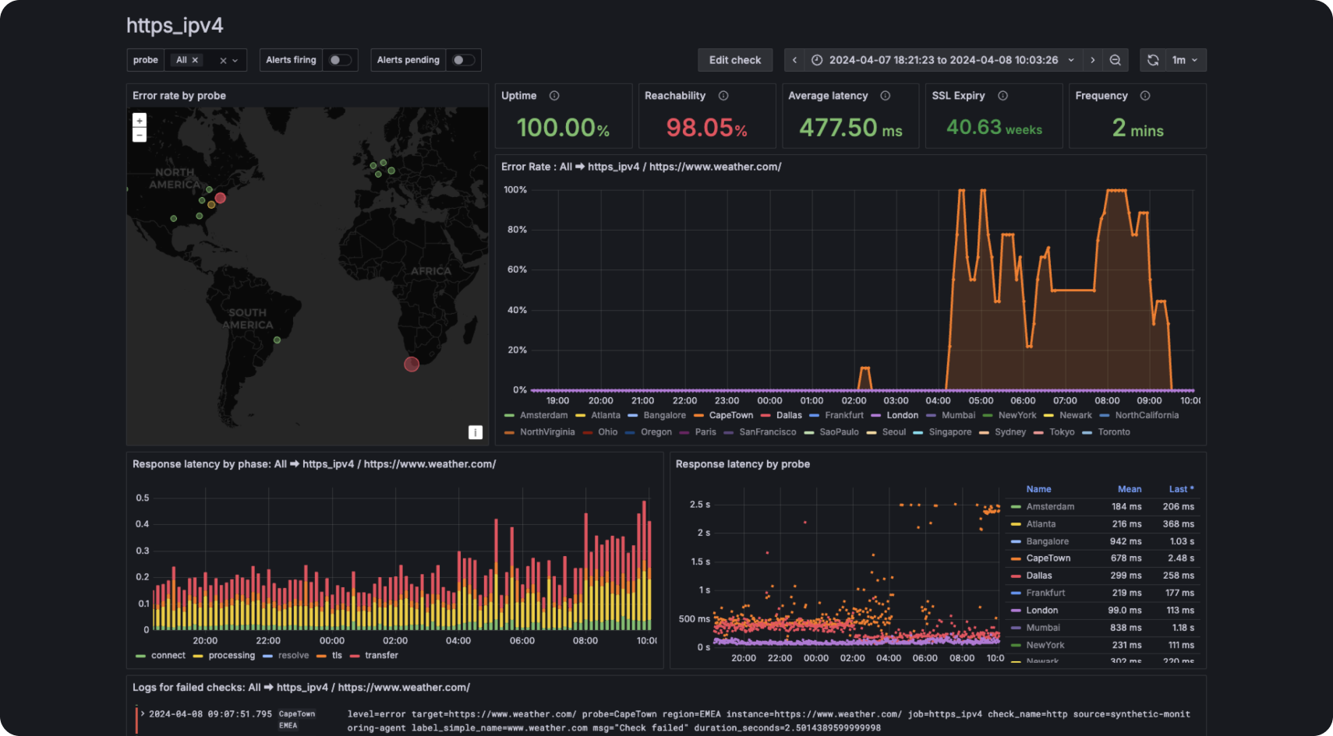Screen dimensions: 1333x736
Task: Zoom in on the world map
Action: [x=139, y=120]
